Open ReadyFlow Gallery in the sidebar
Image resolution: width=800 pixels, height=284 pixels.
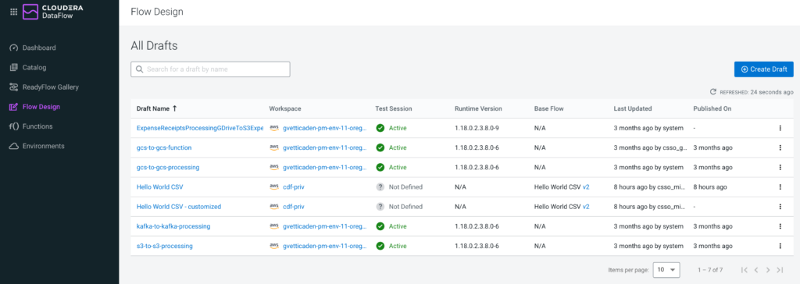pos(45,87)
